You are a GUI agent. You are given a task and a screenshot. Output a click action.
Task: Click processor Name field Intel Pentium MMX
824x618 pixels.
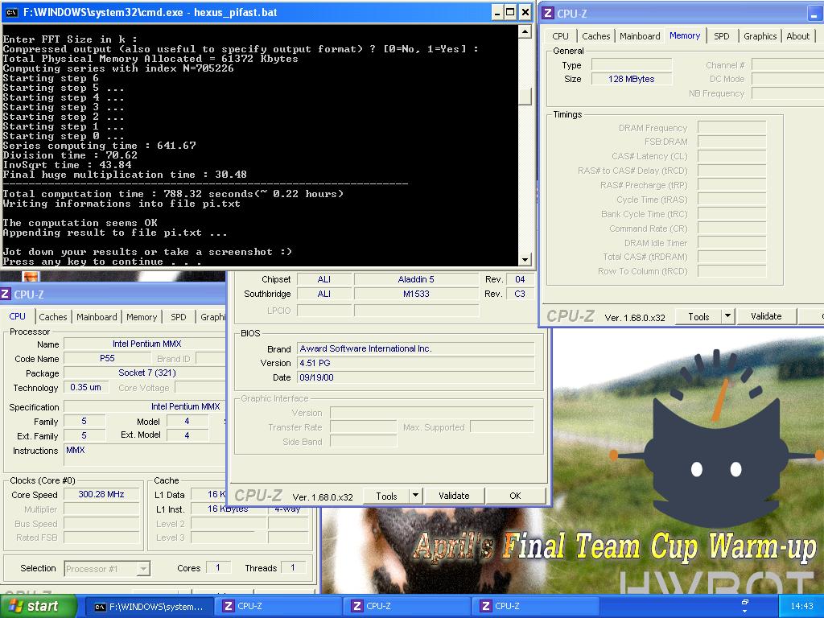[x=146, y=344]
